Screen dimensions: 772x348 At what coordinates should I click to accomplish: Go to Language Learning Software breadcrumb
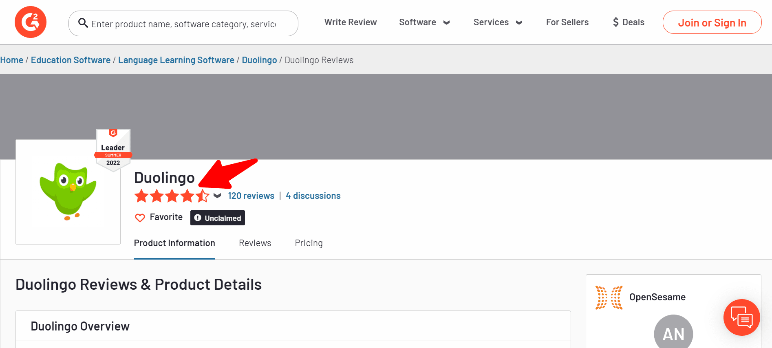pos(176,60)
